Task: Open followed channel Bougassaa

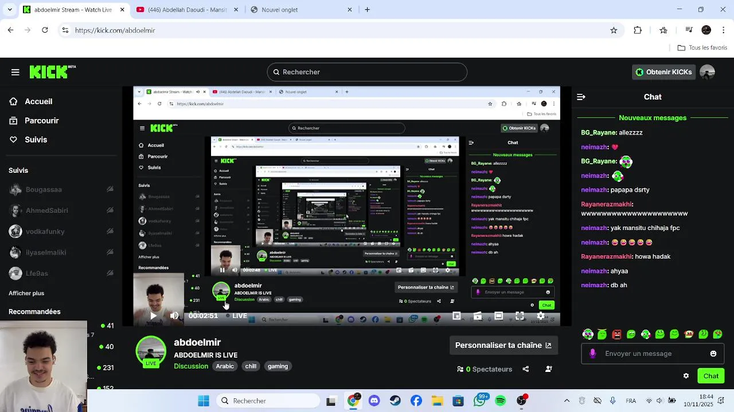Action: tap(61, 189)
